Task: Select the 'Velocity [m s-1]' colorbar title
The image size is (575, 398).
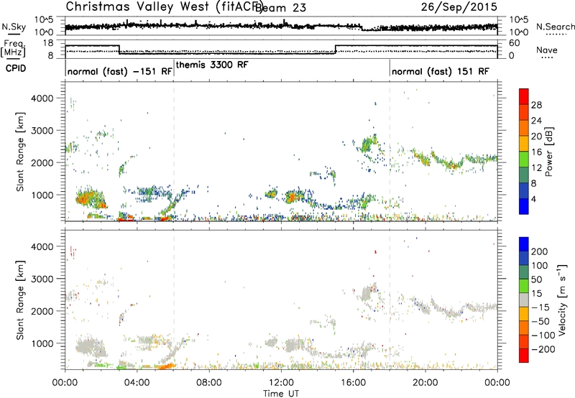Action: [562, 300]
